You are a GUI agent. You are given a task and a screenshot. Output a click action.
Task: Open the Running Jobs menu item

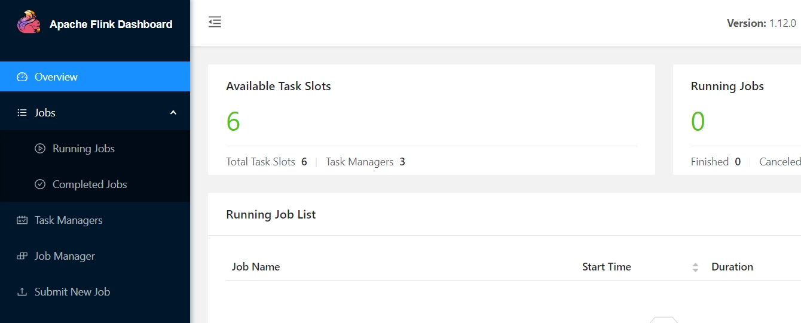coord(95,148)
